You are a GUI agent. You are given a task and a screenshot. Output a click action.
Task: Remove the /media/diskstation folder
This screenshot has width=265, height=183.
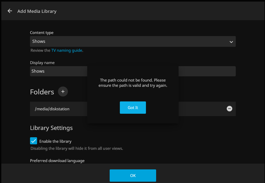point(229,109)
